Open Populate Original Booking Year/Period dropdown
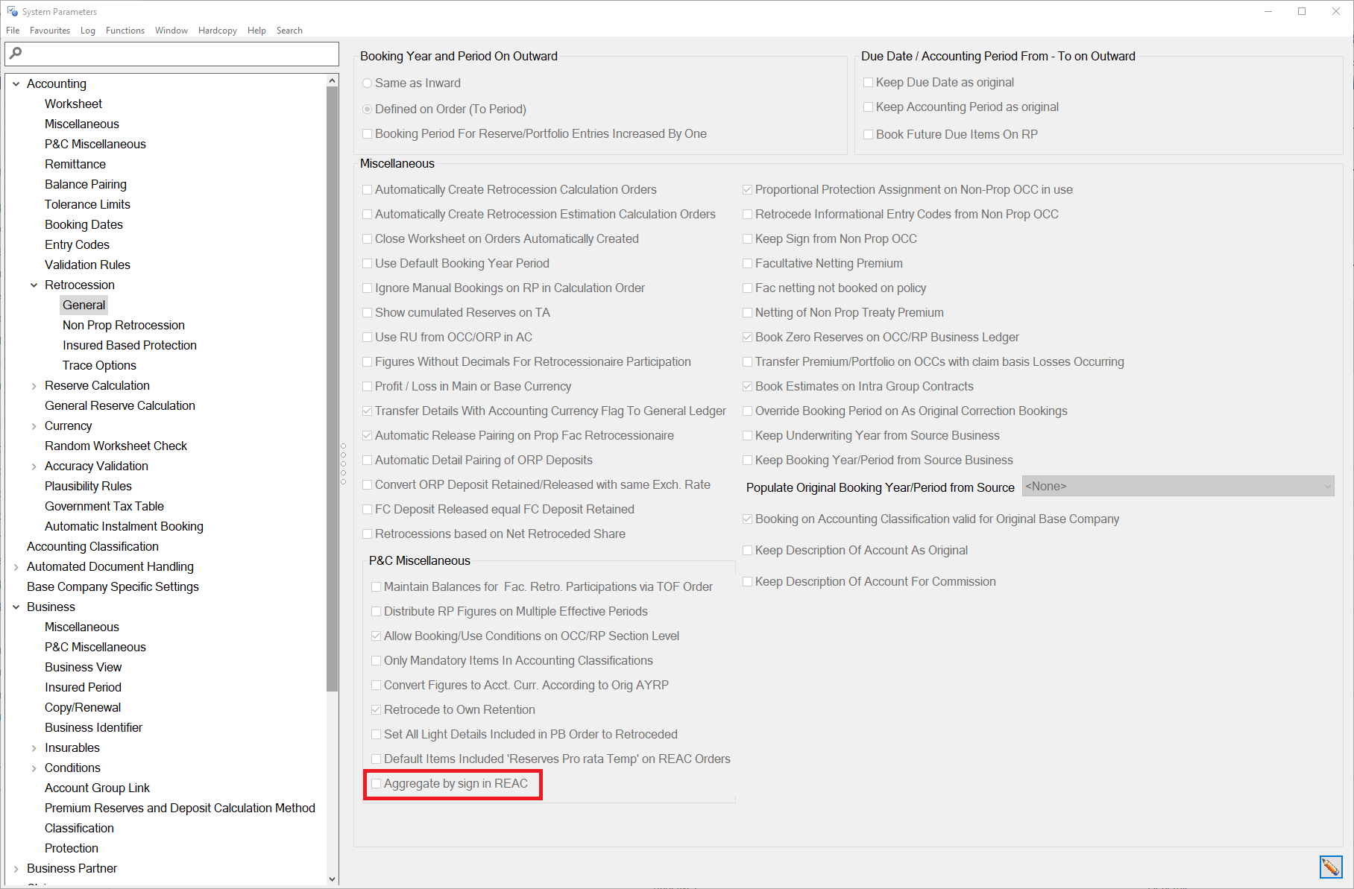Viewport: 1354px width, 889px height. pyautogui.click(x=1177, y=487)
